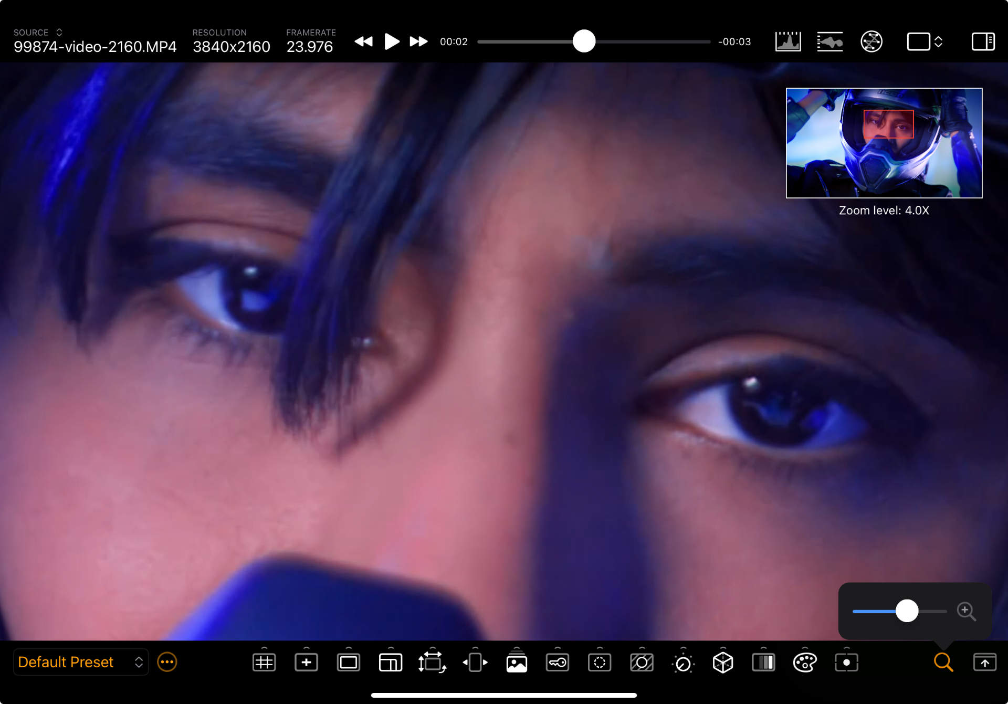
Task: Expand the SOURCE selector chevron
Action: click(59, 33)
